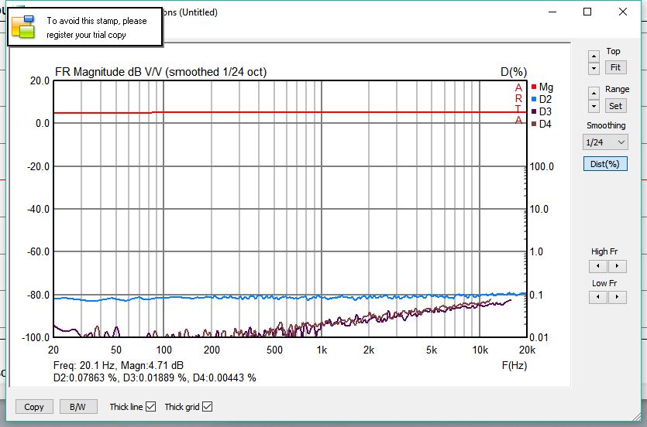Screen dimensions: 647x427
Task: Uncheck the Thick line checkbox
Action: [x=151, y=407]
